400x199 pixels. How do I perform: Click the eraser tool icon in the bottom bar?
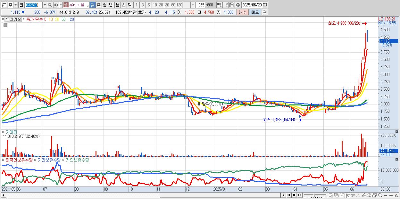pyautogui.click(x=369, y=195)
